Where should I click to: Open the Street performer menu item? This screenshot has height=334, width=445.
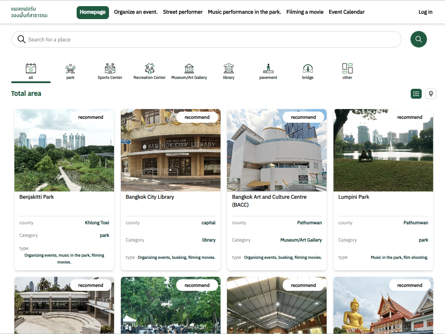tap(183, 12)
